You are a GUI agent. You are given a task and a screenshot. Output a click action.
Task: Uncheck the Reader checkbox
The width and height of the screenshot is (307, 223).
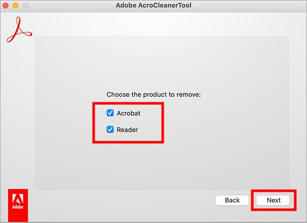tap(110, 129)
